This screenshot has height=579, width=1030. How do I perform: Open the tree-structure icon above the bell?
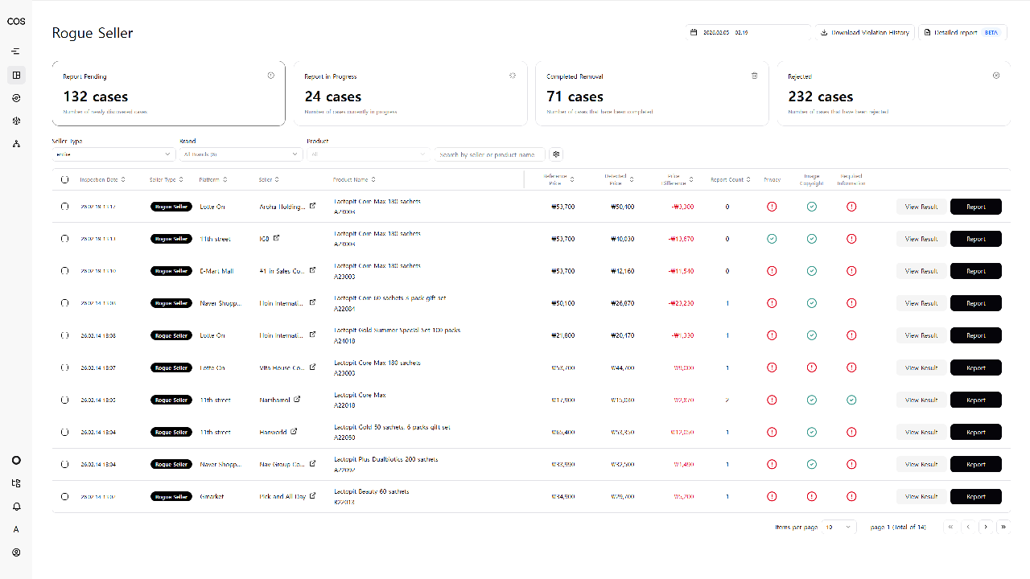pyautogui.click(x=16, y=483)
